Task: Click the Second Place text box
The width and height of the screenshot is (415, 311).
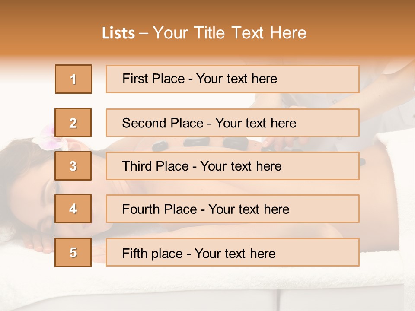Action: pos(233,123)
